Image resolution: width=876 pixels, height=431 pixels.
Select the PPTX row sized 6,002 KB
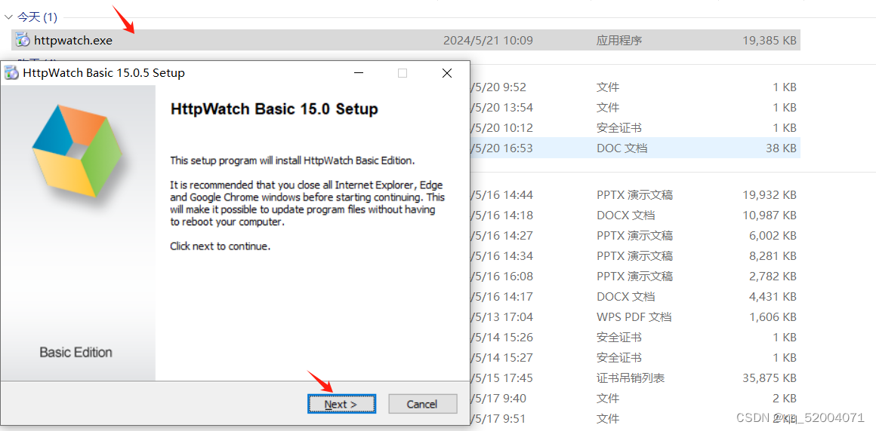(x=634, y=235)
